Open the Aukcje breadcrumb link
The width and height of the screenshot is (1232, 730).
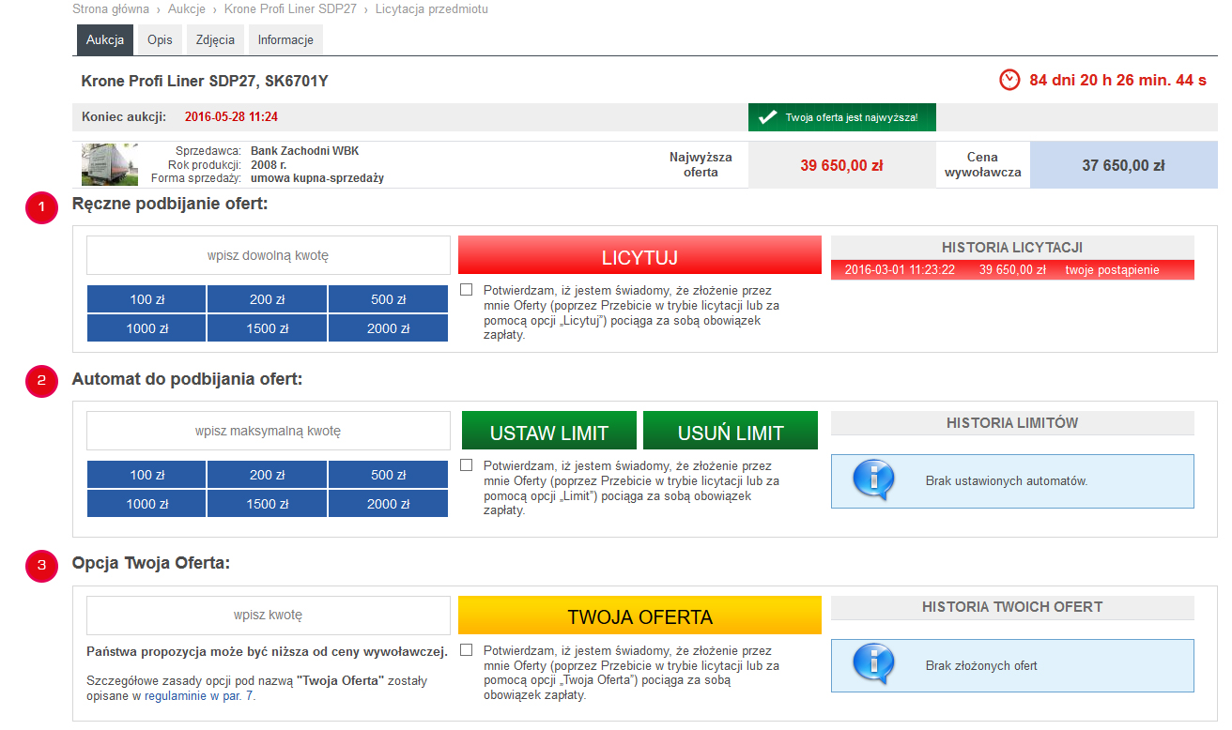coord(187,9)
